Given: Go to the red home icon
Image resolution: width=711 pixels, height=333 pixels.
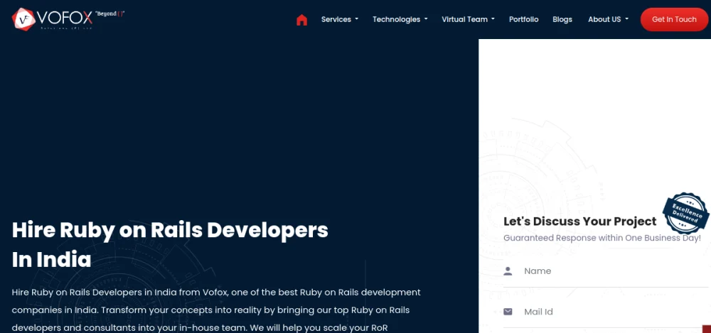Looking at the screenshot, I should click(301, 20).
